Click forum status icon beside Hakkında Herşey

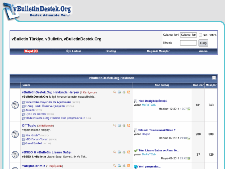tap(15, 105)
